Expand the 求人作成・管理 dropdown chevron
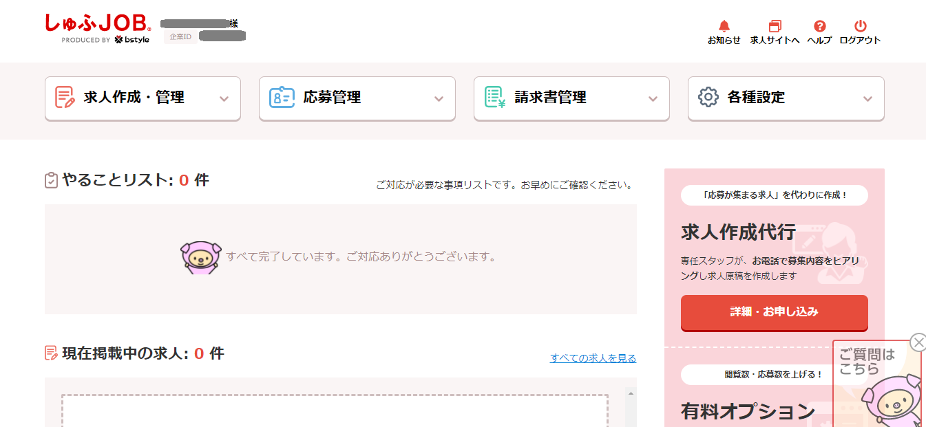926x427 pixels. (224, 99)
